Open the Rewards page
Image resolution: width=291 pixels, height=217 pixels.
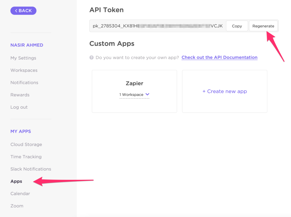[20, 95]
